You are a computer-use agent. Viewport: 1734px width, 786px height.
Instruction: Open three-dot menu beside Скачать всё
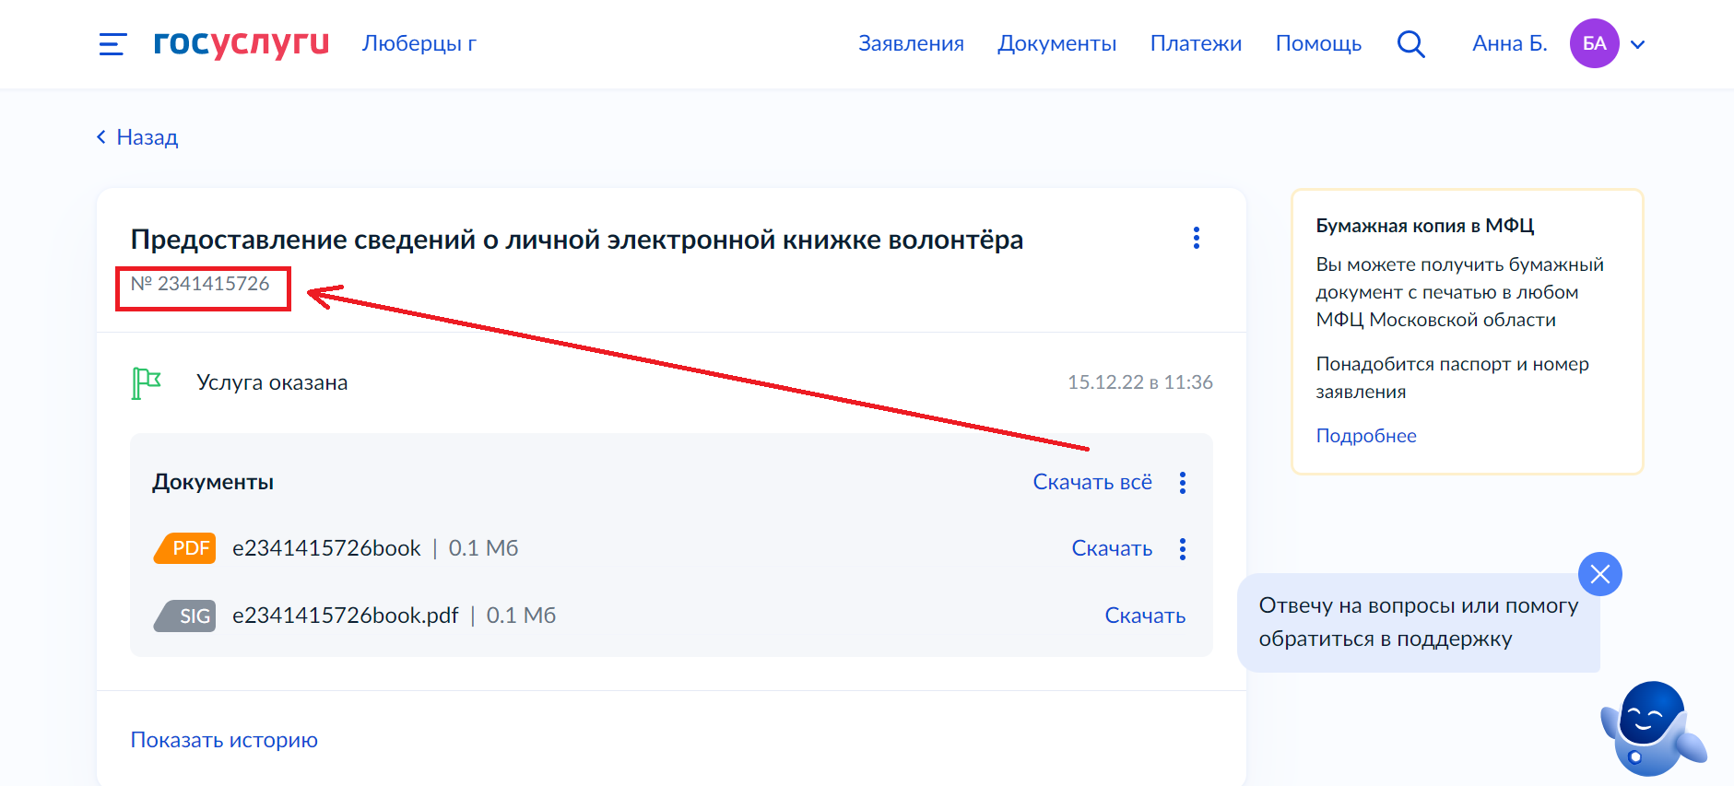pos(1183,483)
